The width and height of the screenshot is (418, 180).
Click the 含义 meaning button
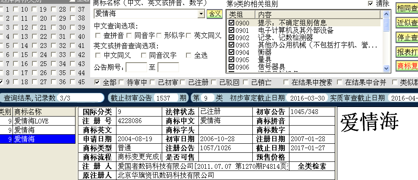pos(214,14)
